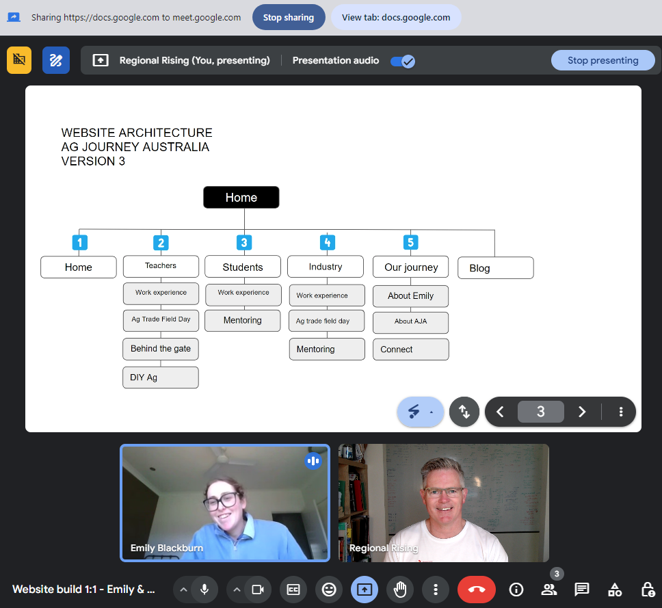Click the screen-sharing indicator icon in the top bar

tap(14, 17)
